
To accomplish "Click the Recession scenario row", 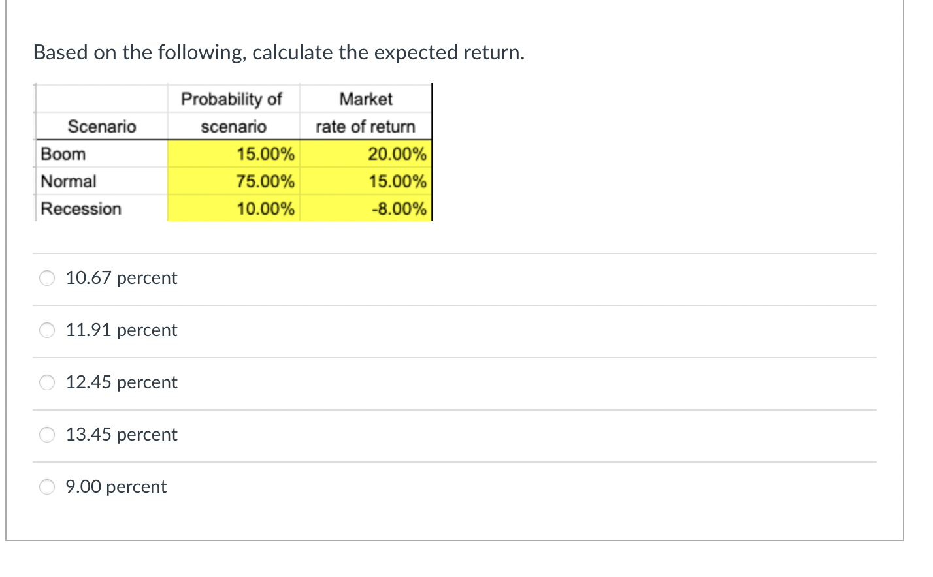I will 81,209.
